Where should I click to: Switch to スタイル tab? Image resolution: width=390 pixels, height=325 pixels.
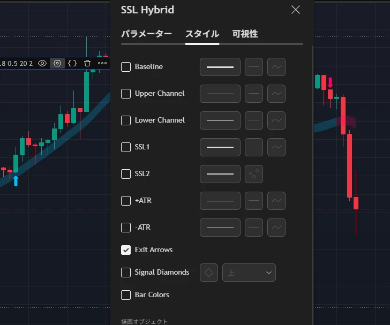pos(202,34)
